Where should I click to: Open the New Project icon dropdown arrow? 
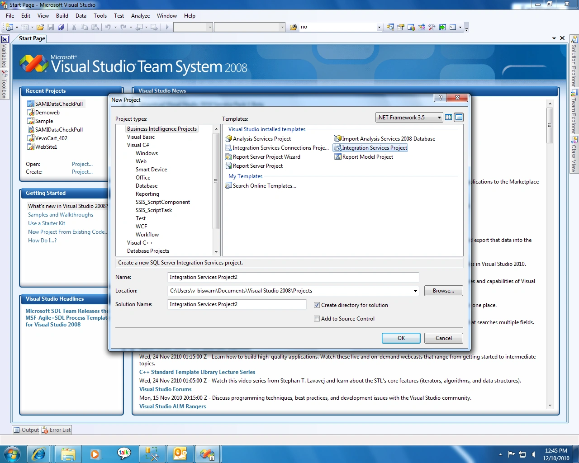click(17, 27)
